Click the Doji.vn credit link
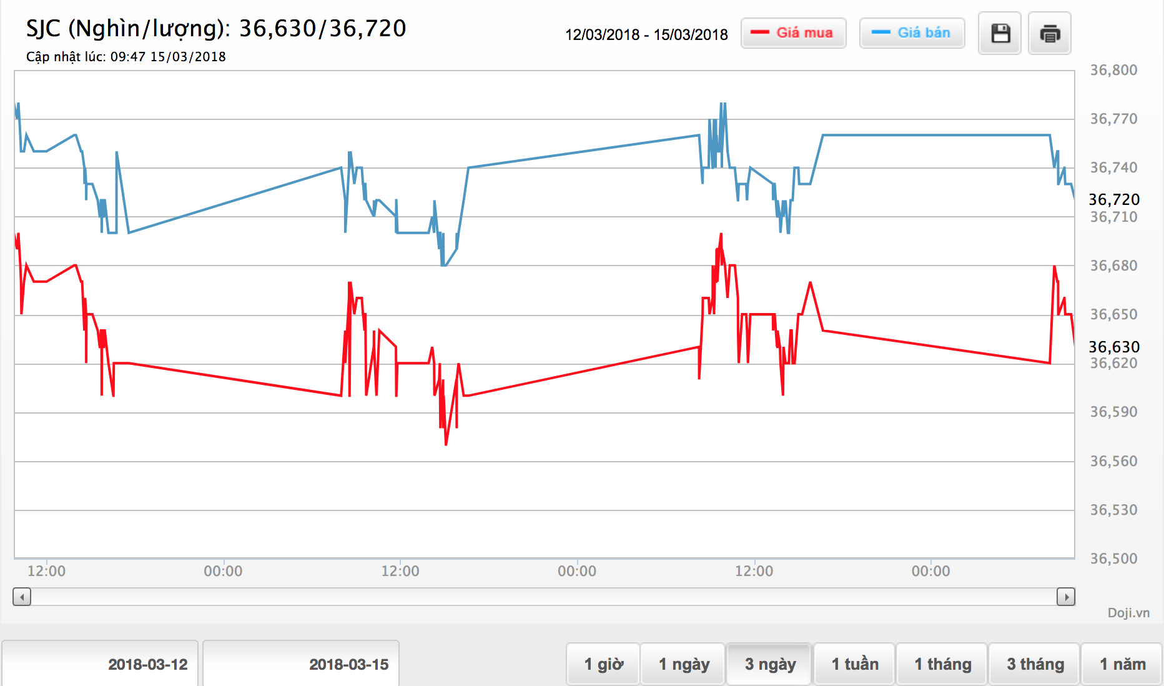This screenshot has height=686, width=1164. pos(1128,613)
